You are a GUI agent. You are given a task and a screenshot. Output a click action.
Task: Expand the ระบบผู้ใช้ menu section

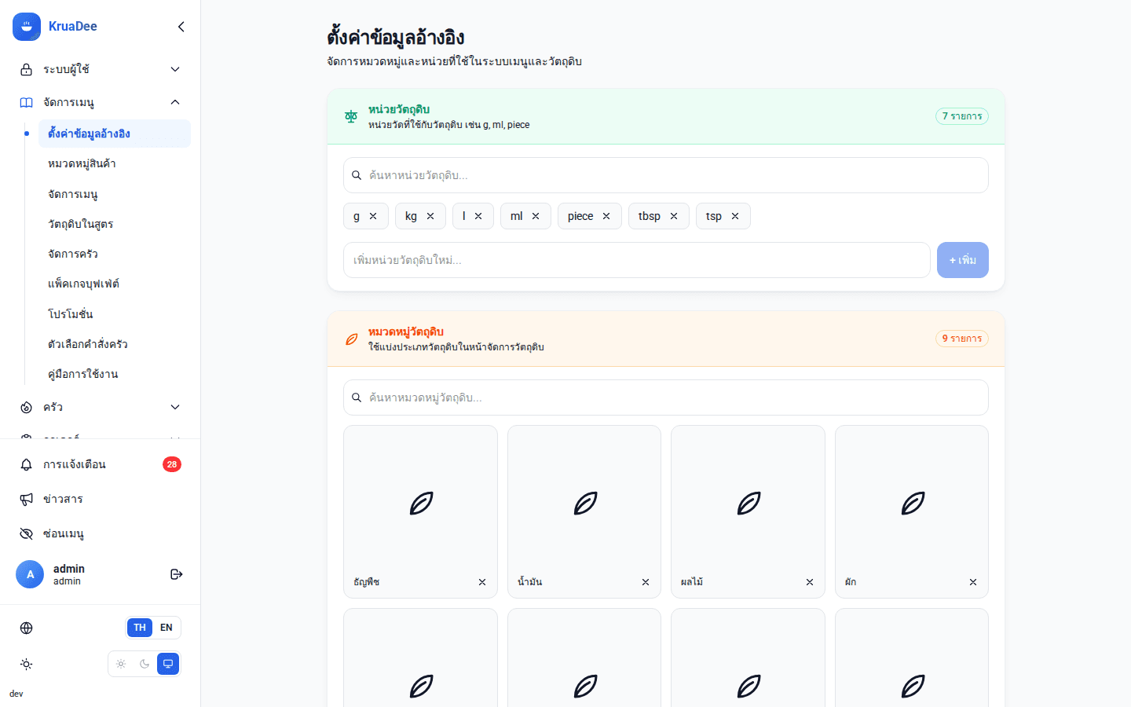click(101, 69)
